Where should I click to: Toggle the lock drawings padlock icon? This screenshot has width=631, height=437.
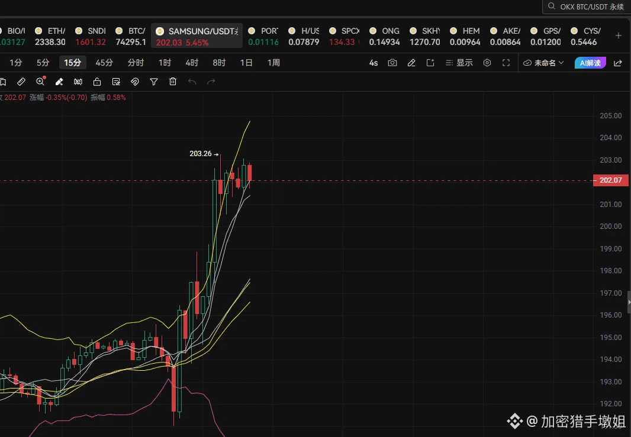[97, 82]
